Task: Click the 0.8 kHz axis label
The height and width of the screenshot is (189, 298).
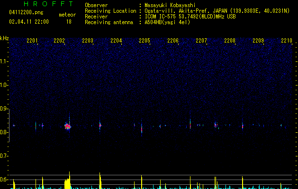Action: point(4,132)
